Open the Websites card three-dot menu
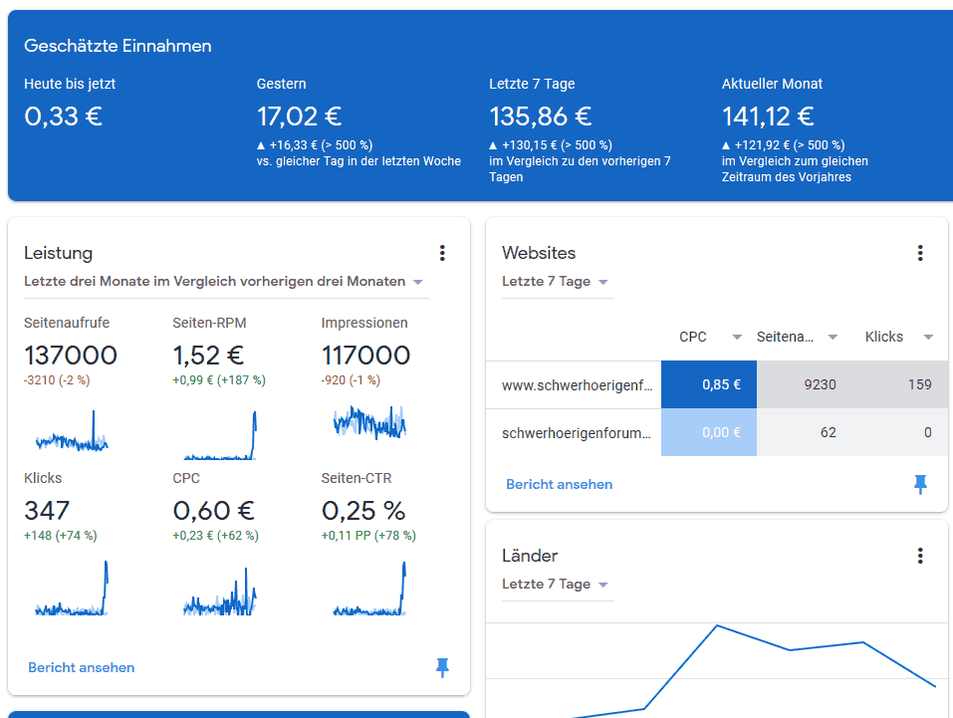Image resolution: width=953 pixels, height=718 pixels. point(920,253)
